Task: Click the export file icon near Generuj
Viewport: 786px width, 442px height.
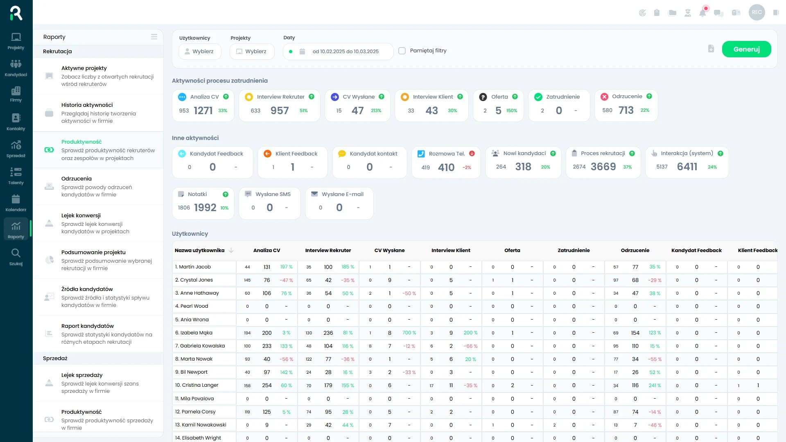Action: 711,49
